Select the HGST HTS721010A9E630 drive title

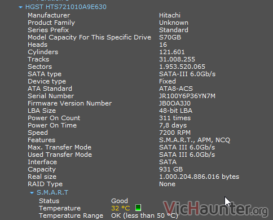[66, 7]
